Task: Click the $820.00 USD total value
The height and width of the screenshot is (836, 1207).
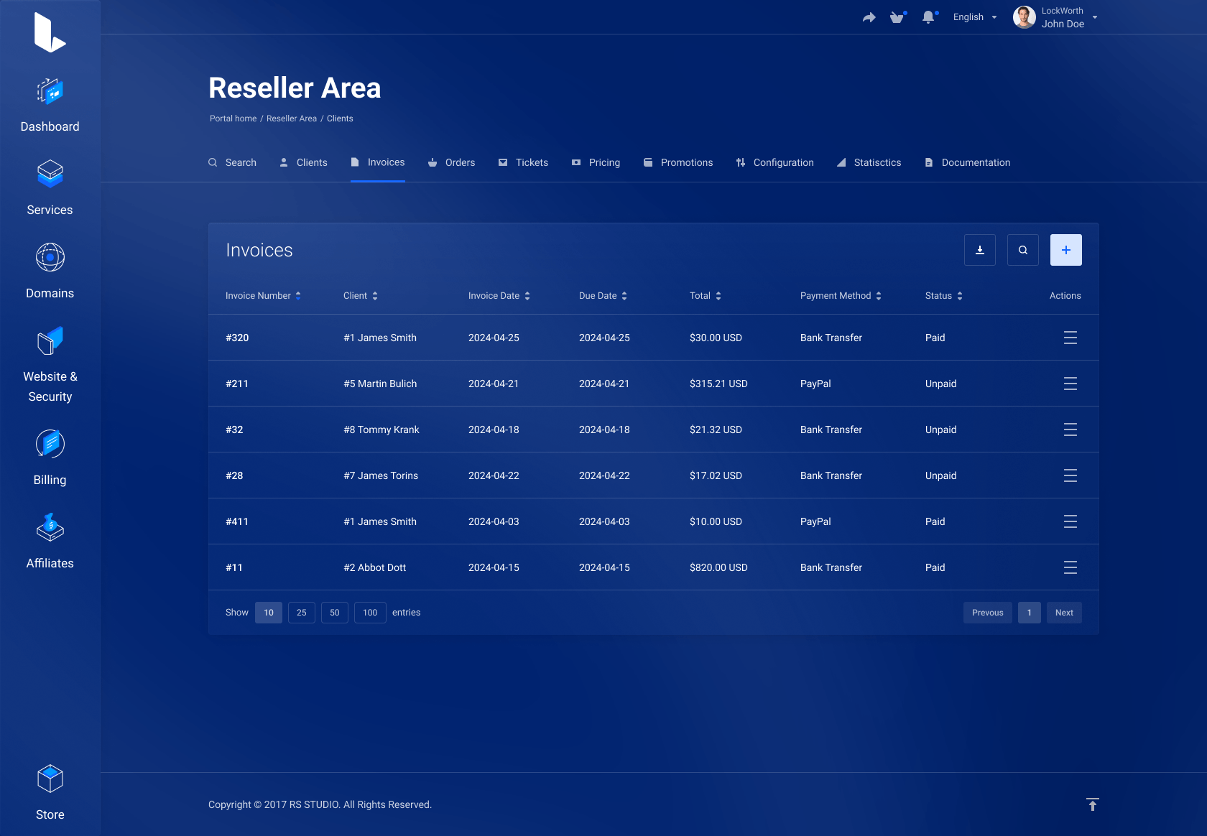Action: [x=718, y=567]
